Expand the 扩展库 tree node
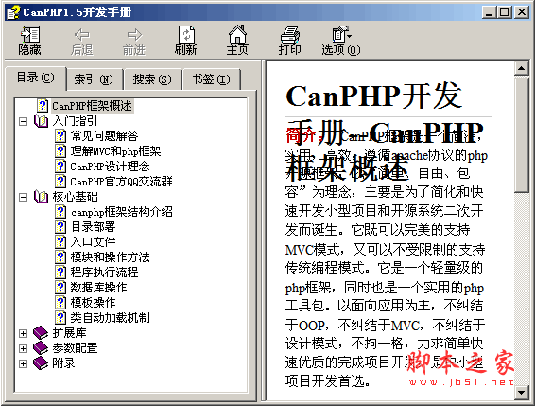The height and width of the screenshot is (406, 535). tap(23, 333)
